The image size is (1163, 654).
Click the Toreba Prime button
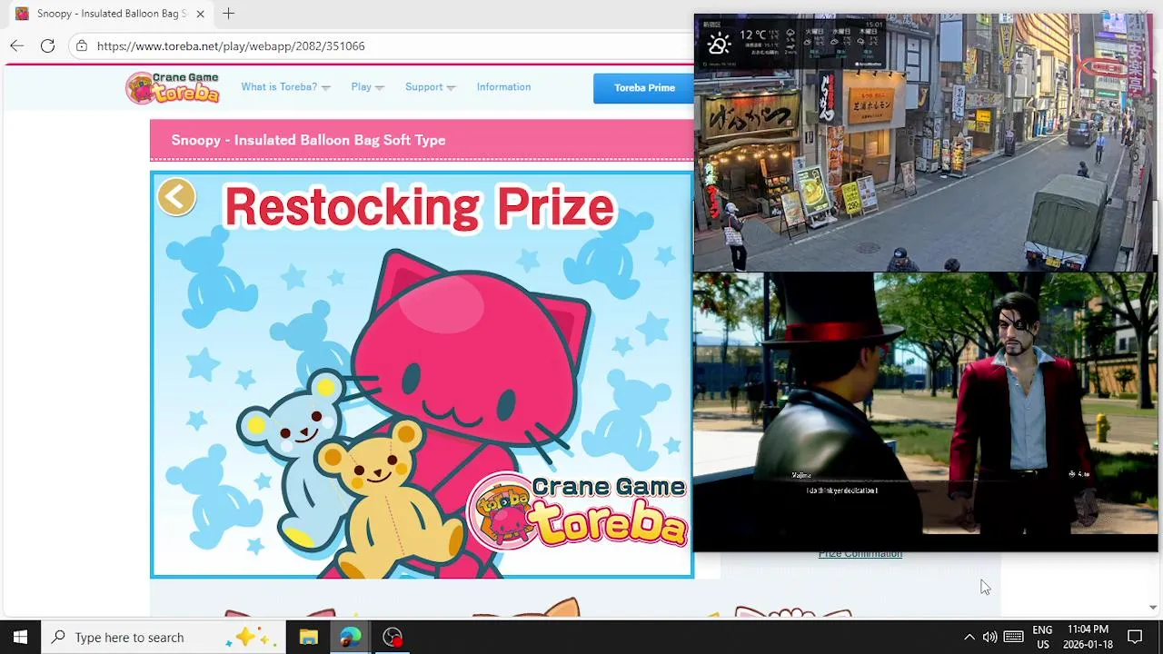(x=643, y=88)
